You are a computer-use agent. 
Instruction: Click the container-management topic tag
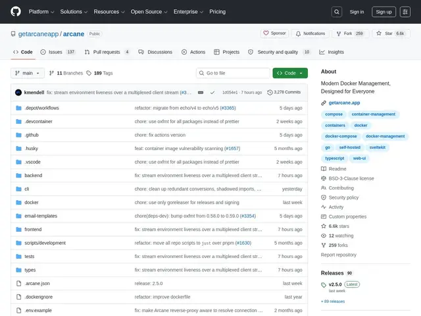pos(374,114)
